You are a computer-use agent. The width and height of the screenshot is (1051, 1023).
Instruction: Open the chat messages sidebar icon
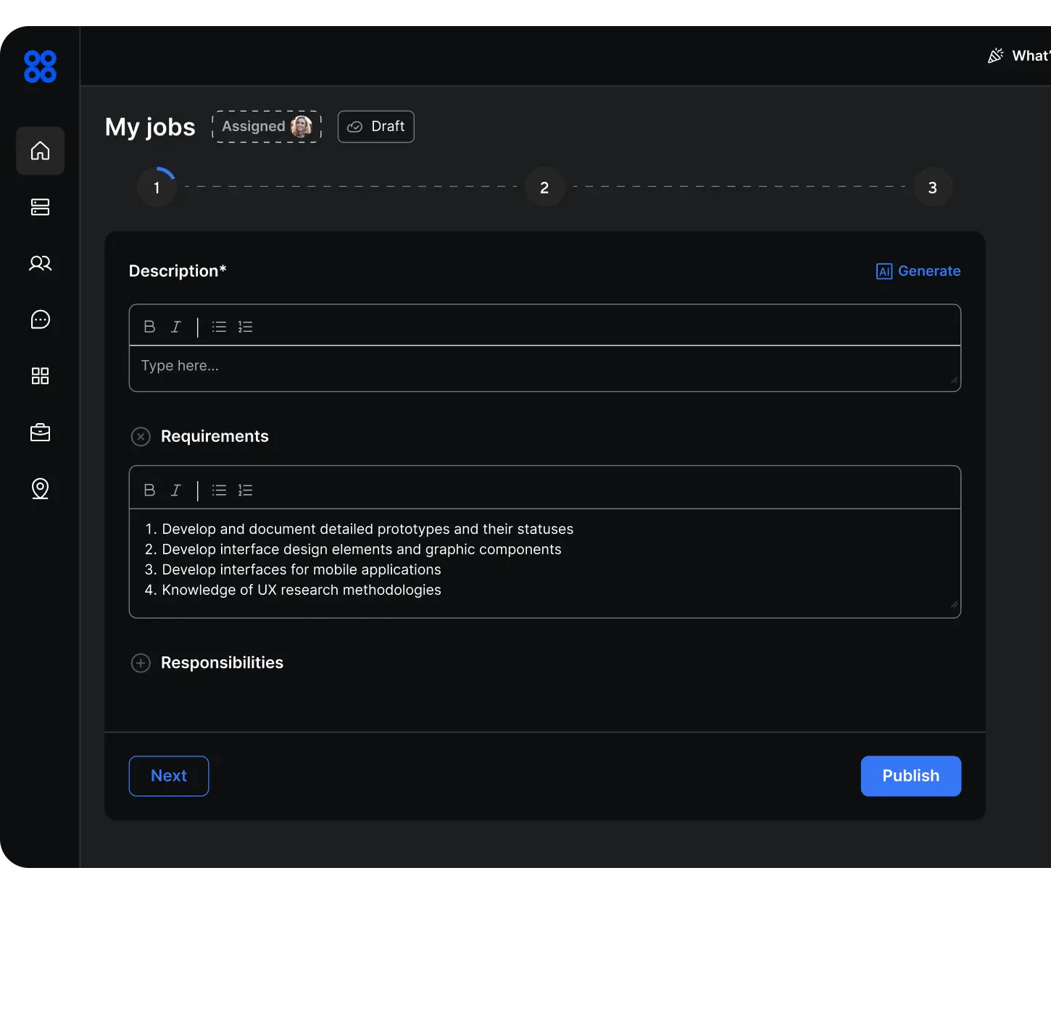(40, 320)
